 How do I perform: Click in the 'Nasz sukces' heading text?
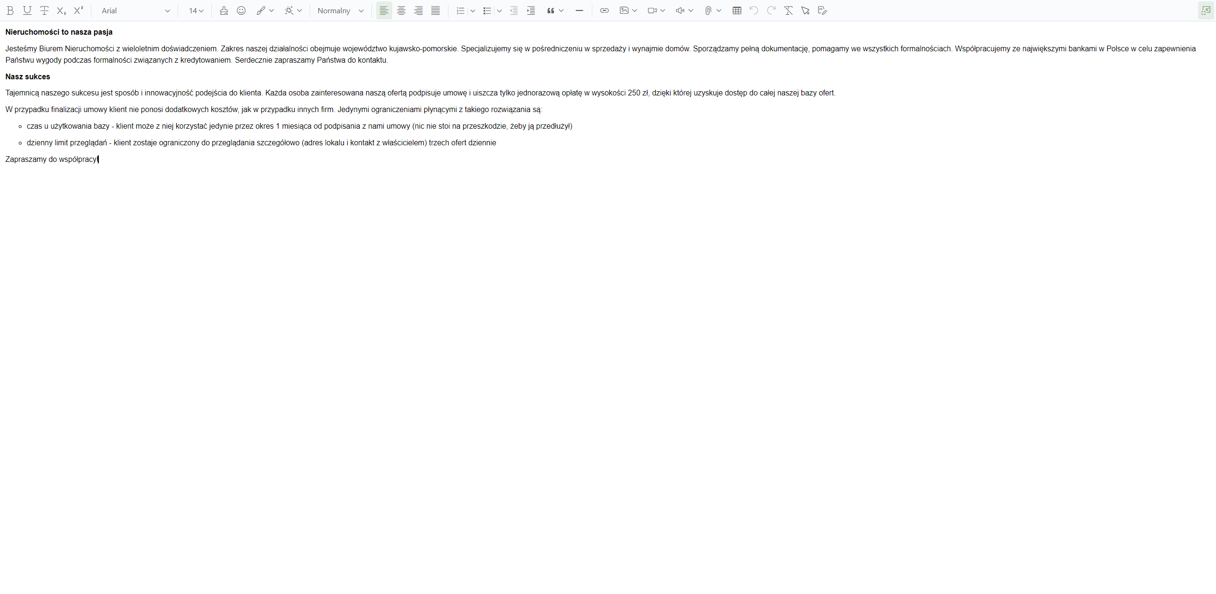28,76
